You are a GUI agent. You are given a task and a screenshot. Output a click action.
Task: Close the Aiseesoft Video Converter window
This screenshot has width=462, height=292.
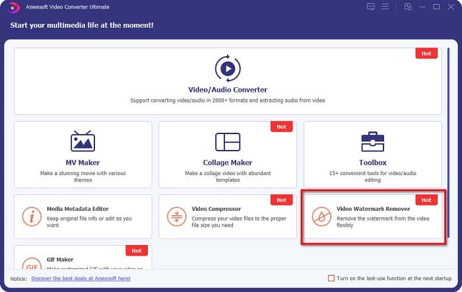tap(451, 7)
